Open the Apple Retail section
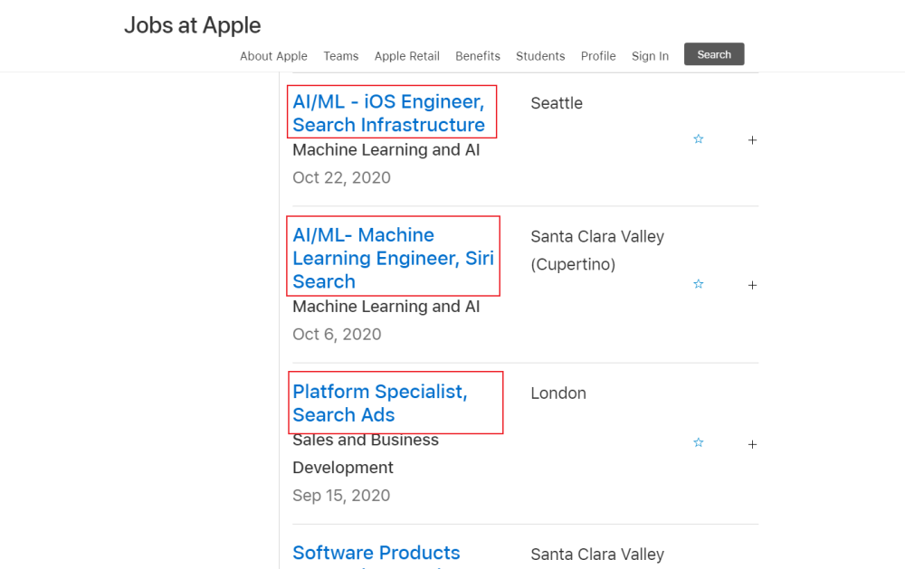The image size is (905, 569). pyautogui.click(x=407, y=56)
